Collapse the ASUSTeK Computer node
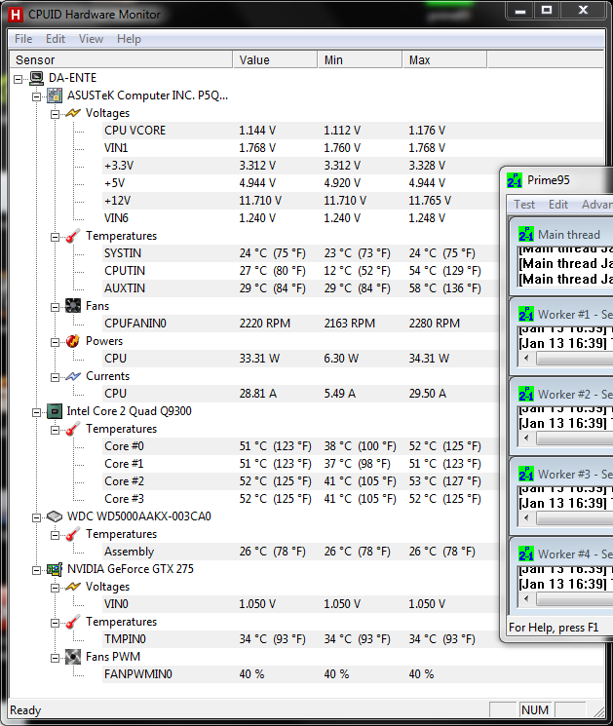Image resolution: width=613 pixels, height=726 pixels. [x=37, y=96]
